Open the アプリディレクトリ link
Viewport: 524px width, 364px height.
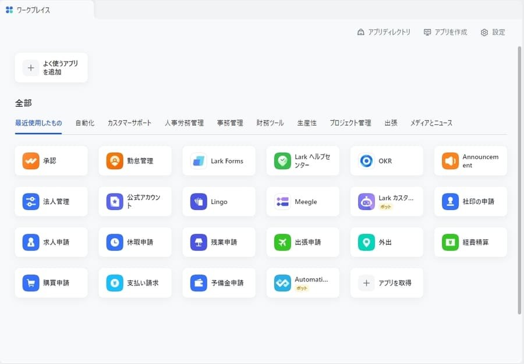tap(384, 33)
